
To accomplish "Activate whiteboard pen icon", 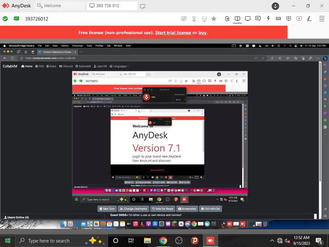I will (x=309, y=19).
